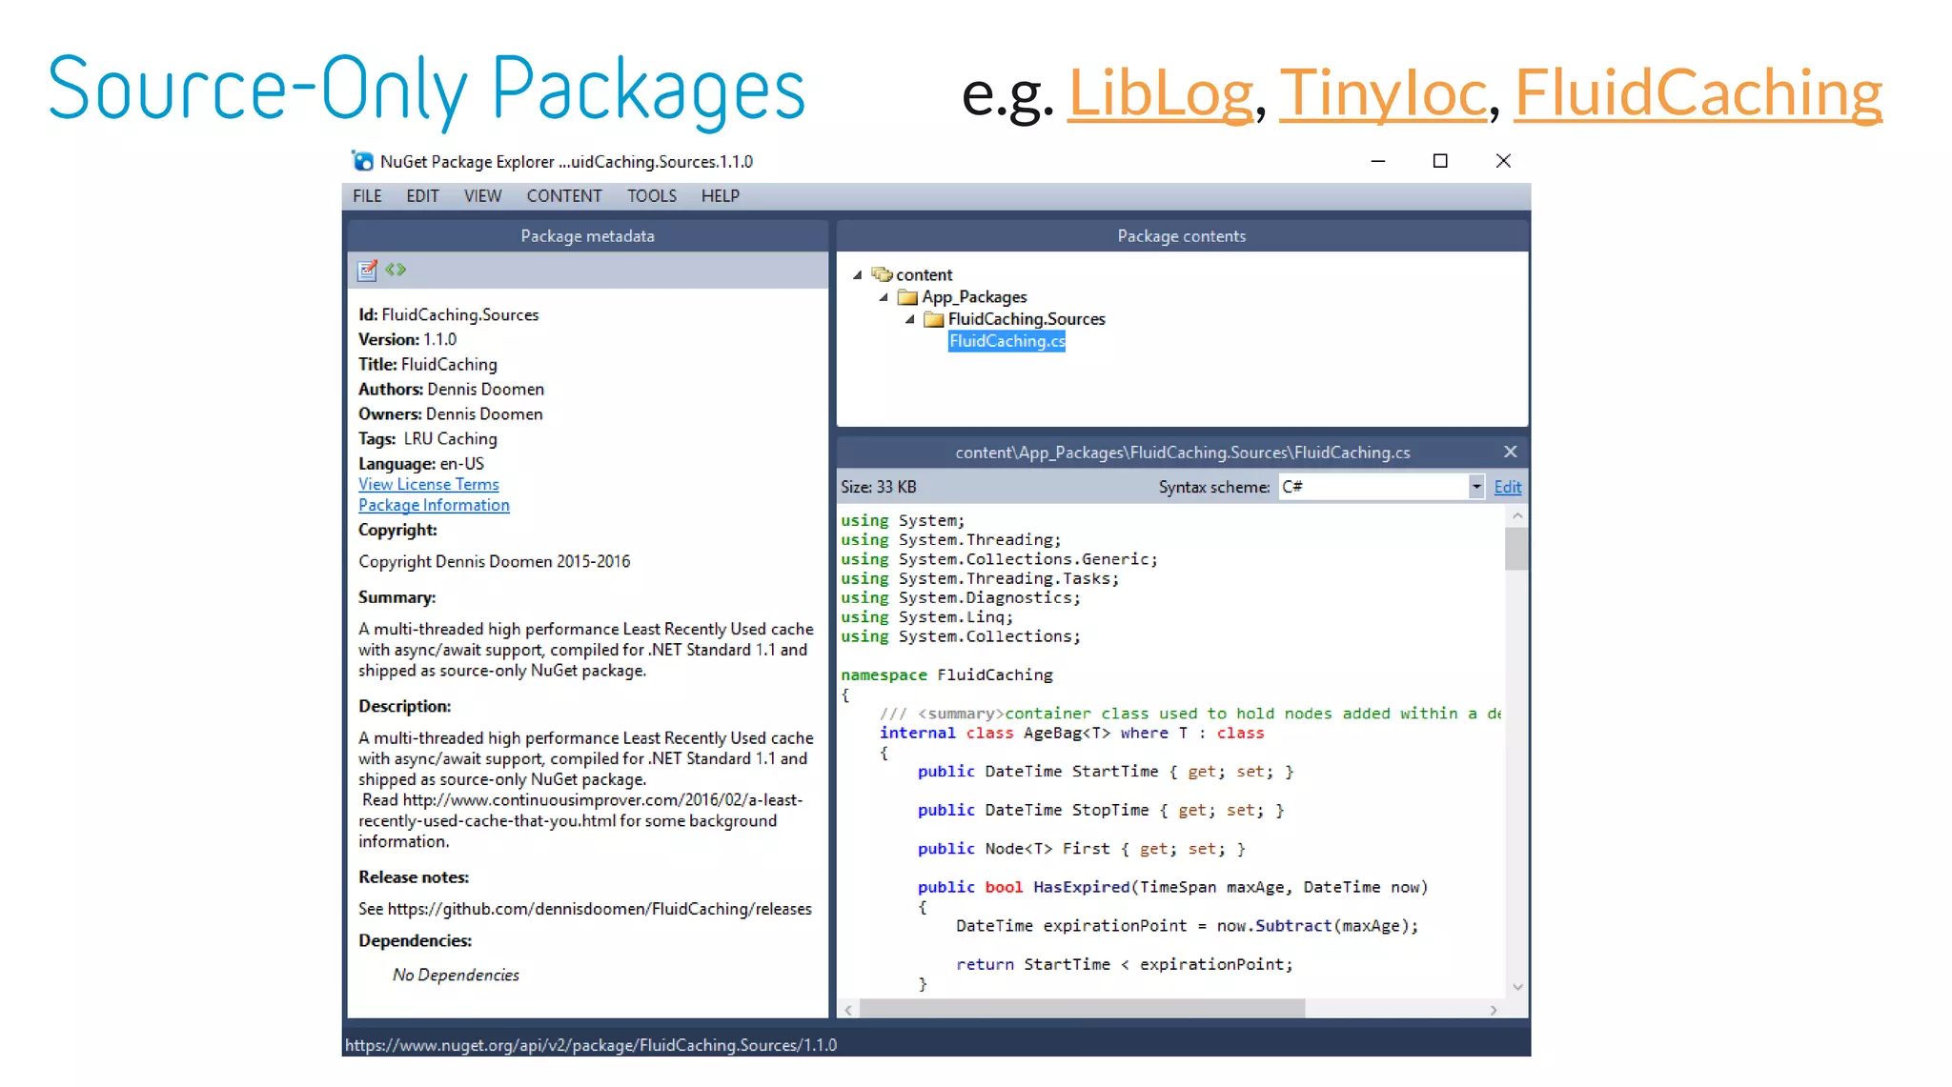Click the file path header of the code viewer

click(1182, 452)
